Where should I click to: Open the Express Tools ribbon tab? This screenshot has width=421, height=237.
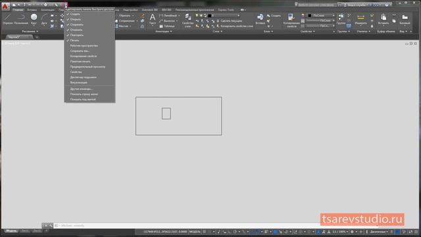click(226, 10)
